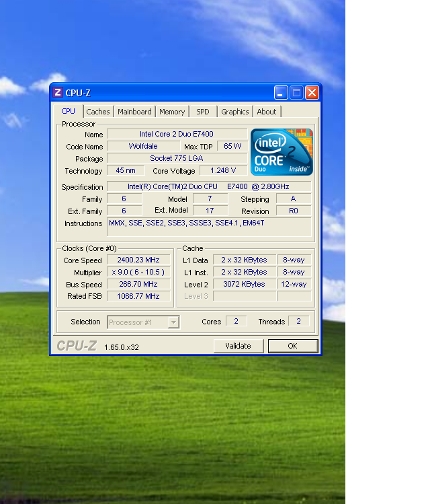Image resolution: width=430 pixels, height=504 pixels.
Task: Click the Ext. Model value 17
Action: 210,211
